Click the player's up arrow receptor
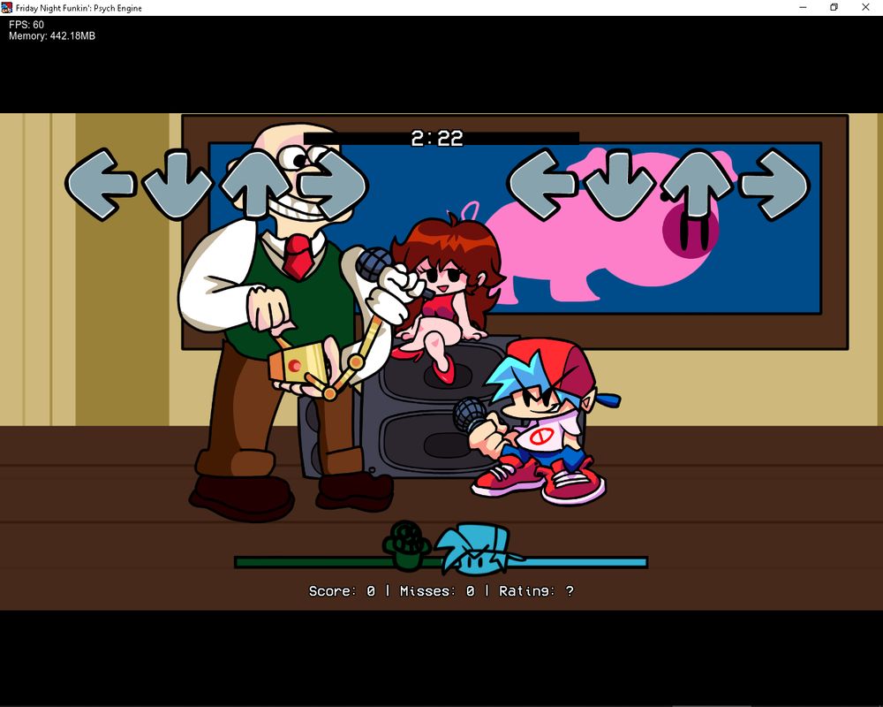 pyautogui.click(x=698, y=183)
